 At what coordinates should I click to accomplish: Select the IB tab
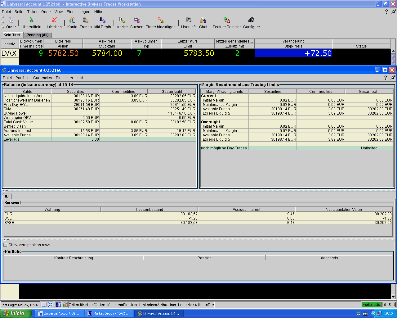tap(7, 196)
